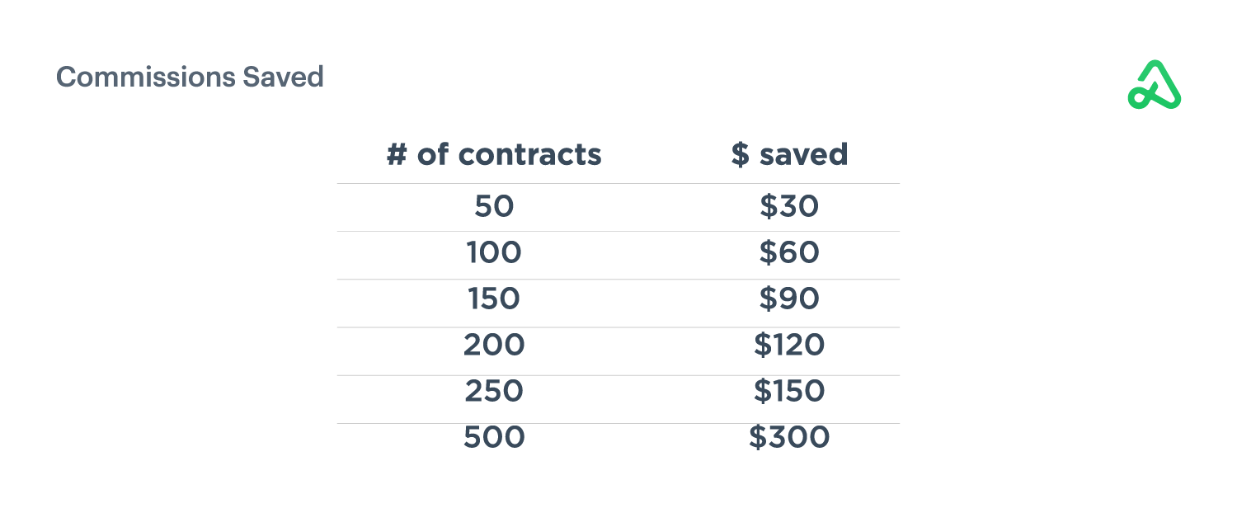Click the $60 saved value
The width and height of the screenshot is (1237, 508).
(x=789, y=252)
